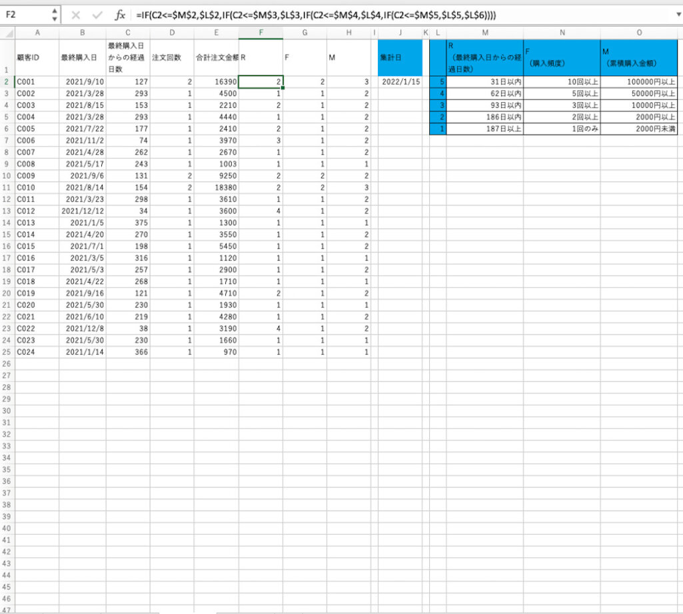The width and height of the screenshot is (683, 614).
Task: Click the Select All corner triangle
Action: coord(7,33)
